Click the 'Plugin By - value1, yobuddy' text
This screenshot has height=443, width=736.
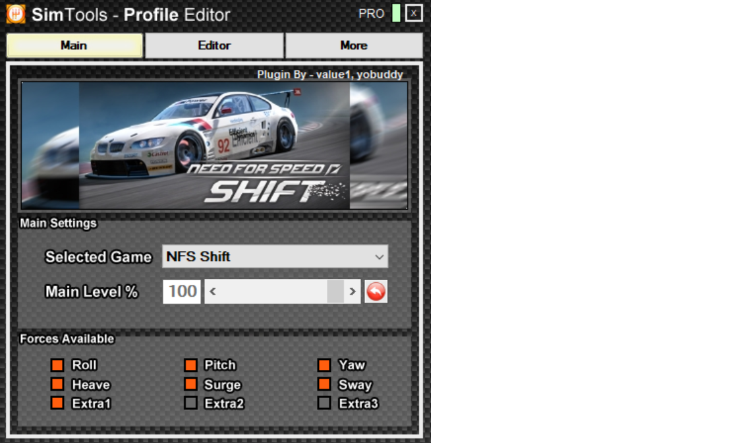click(330, 74)
